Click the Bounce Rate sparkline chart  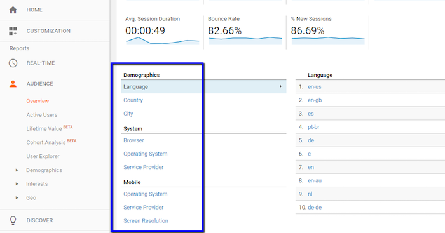[x=245, y=41]
